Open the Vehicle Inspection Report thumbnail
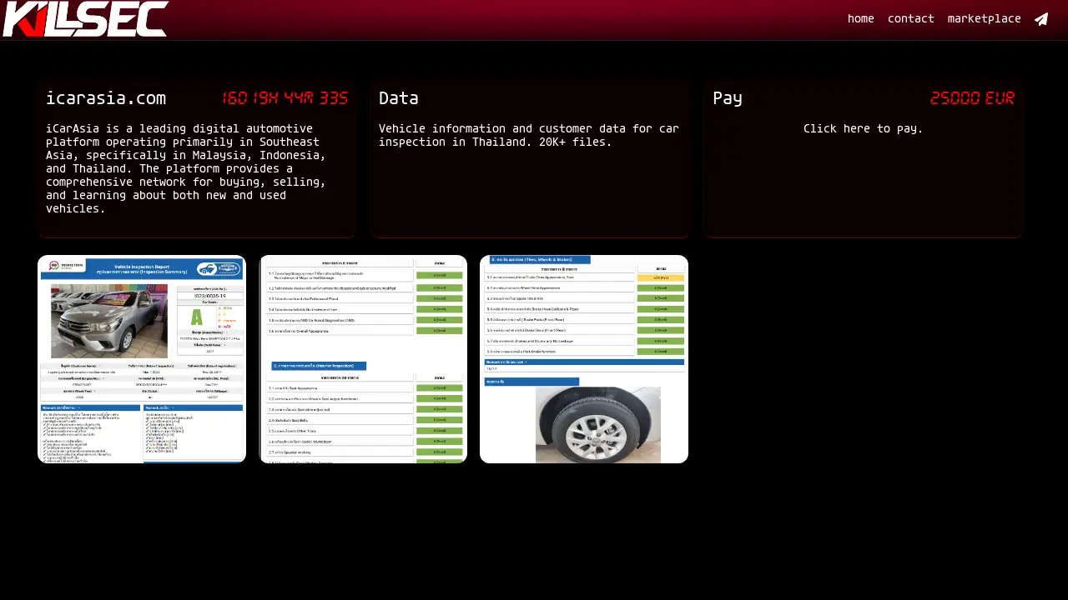1068x600 pixels. [142, 359]
